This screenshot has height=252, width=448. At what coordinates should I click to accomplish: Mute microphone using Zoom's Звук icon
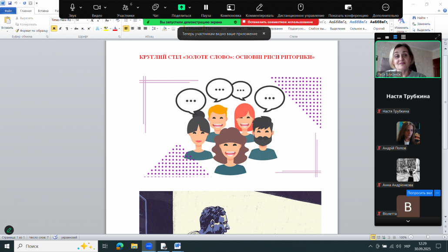point(72,7)
